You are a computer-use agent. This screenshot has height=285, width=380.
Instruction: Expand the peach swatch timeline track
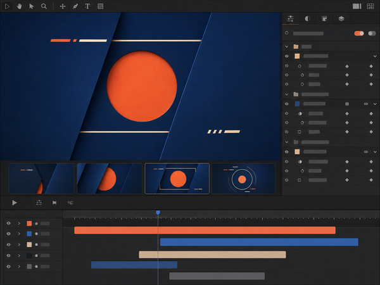(x=19, y=244)
